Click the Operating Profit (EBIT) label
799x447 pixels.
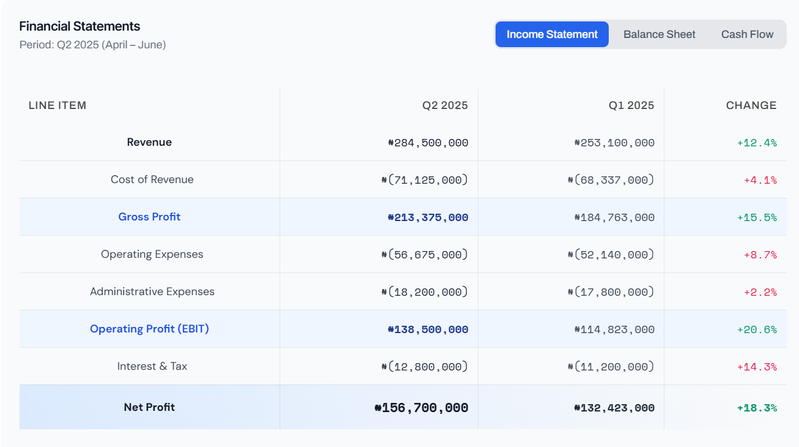coord(149,329)
